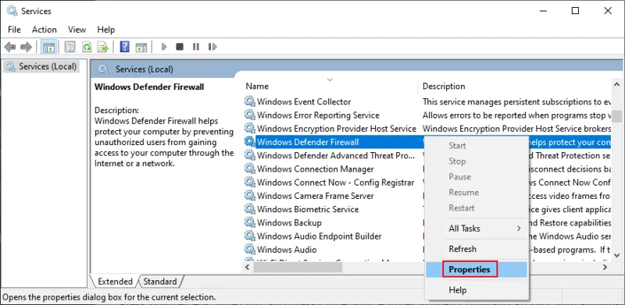Click gear icon beside Windows Camera Frame Server

click(250, 196)
